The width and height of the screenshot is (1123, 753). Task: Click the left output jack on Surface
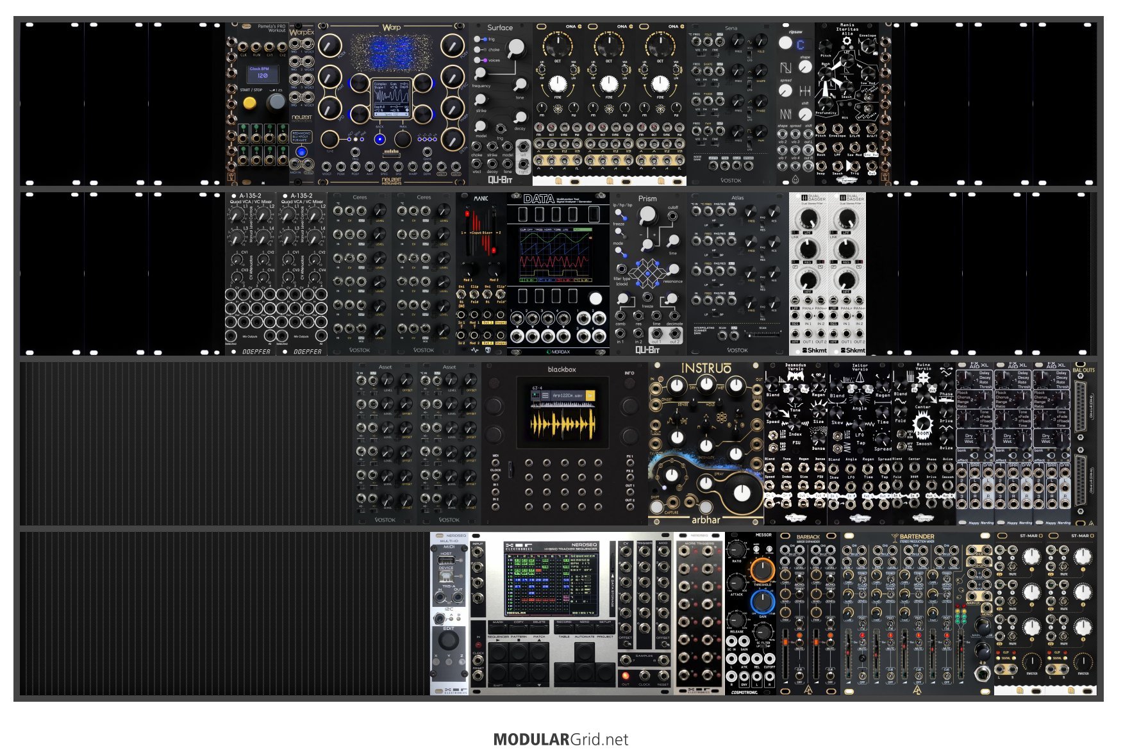tap(524, 146)
